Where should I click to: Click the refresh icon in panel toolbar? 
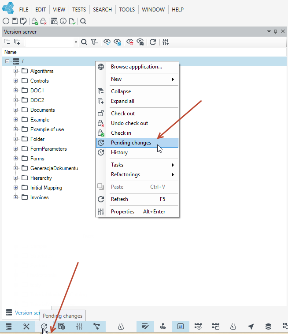tap(153, 42)
